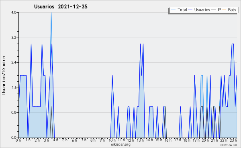Image resolution: width=241 pixels, height=148 pixels.
Task: Click the '1.6' y-axis label
Action: [x=14, y=88]
